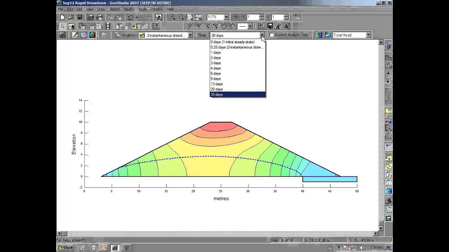
Task: Click the horizontal scrollbar right arrow
Action: (376, 233)
